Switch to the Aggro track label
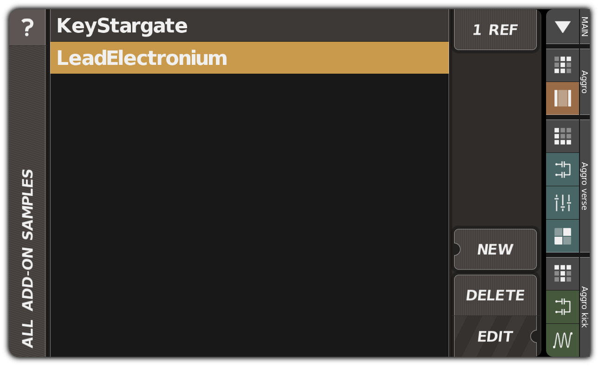 click(x=584, y=82)
